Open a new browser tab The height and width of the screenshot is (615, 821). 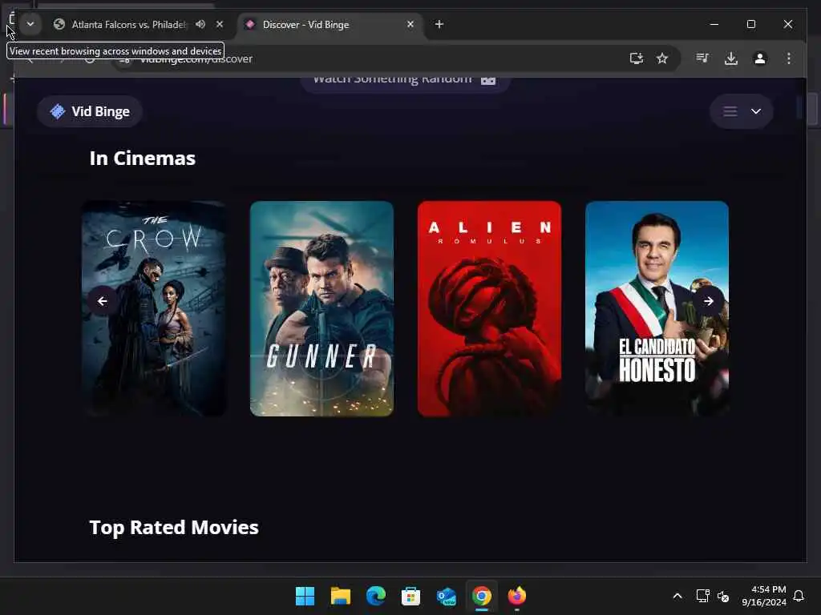coord(439,24)
